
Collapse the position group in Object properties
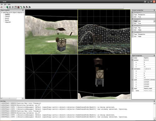click(133, 60)
